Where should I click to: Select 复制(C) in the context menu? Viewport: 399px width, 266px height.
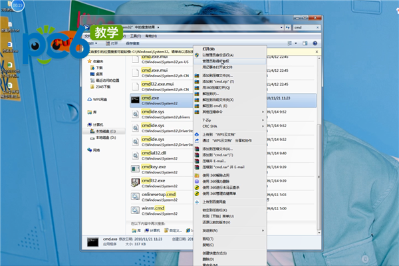point(208,245)
